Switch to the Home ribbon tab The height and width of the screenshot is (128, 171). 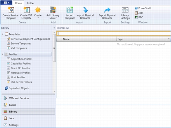click(x=18, y=3)
